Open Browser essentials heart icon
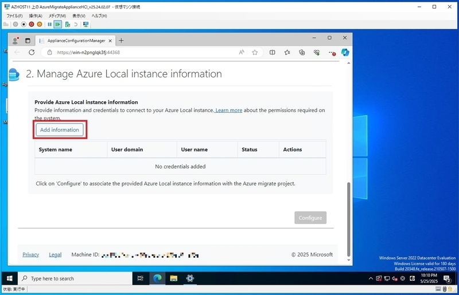 317,52
